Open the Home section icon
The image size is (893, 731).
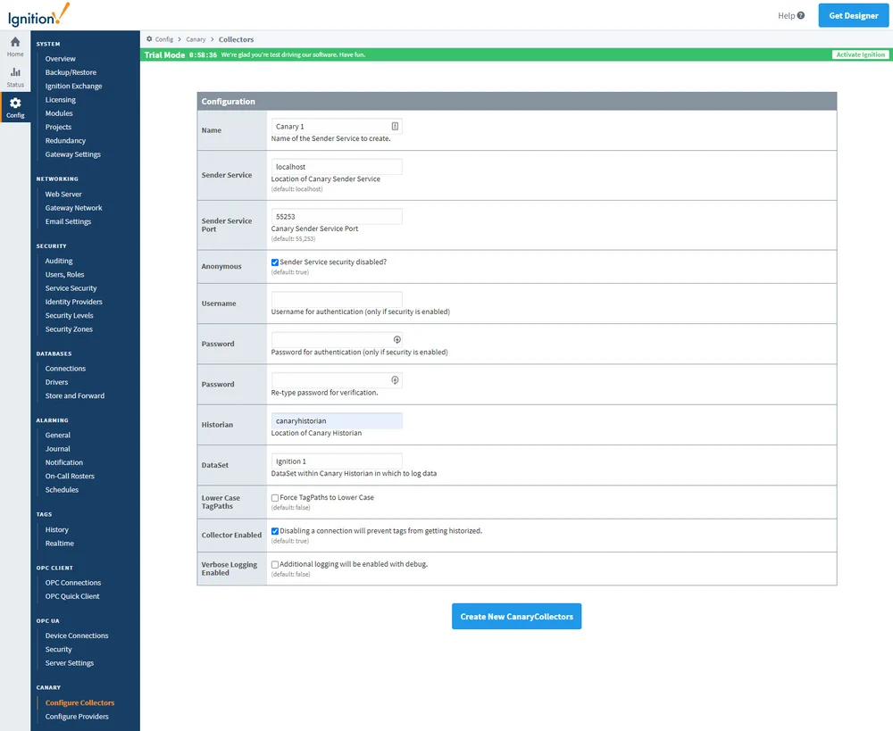[x=15, y=42]
